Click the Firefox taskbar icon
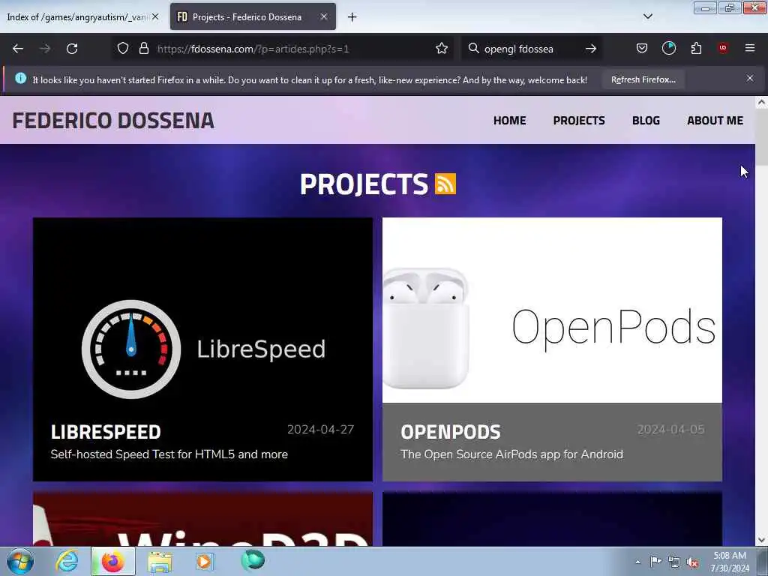The height and width of the screenshot is (576, 768). click(x=113, y=561)
